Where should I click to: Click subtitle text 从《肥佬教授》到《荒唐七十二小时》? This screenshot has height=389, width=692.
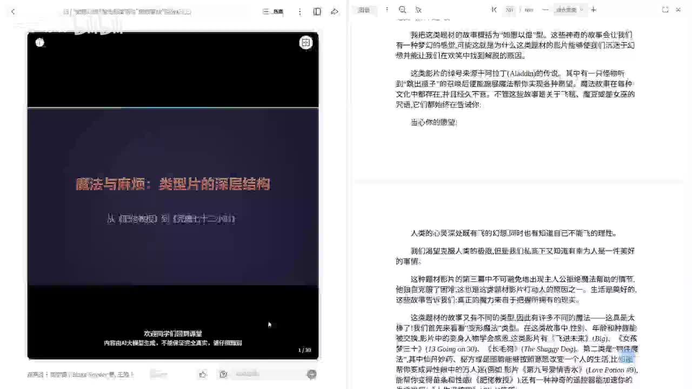pos(171,219)
